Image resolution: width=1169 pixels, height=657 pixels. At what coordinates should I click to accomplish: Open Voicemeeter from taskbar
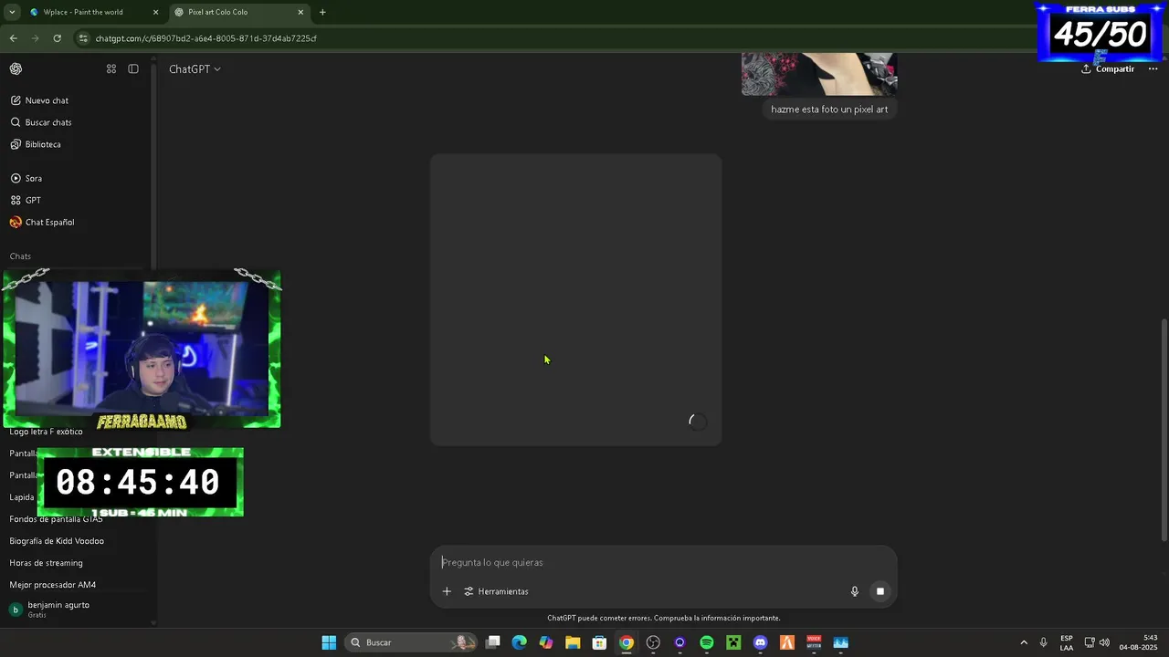(814, 642)
